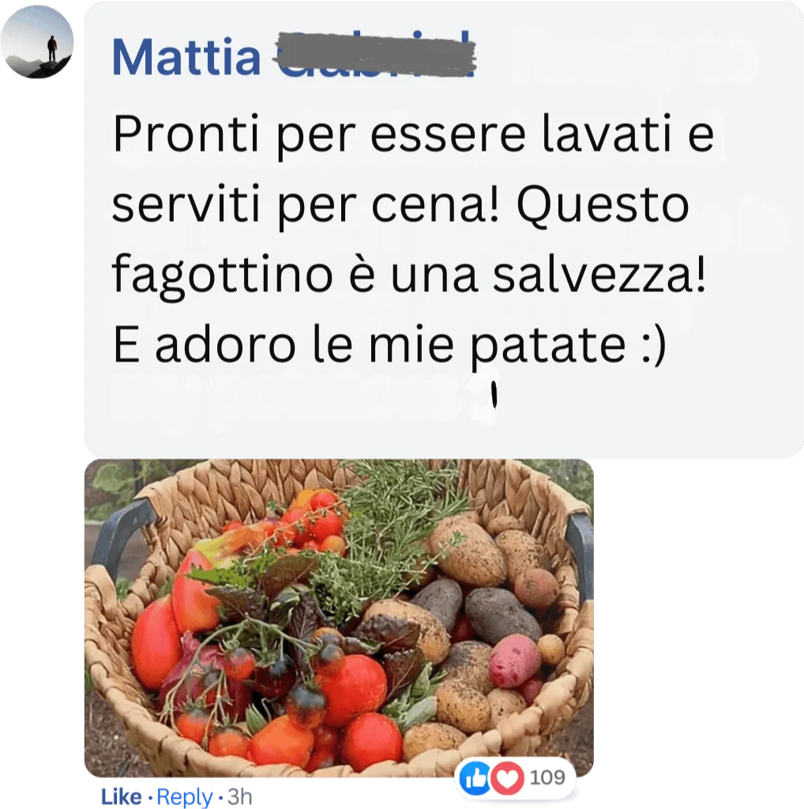The height and width of the screenshot is (809, 804).
Task: Click the line 'E adoro le mie patate :)'
Action: pos(390,345)
